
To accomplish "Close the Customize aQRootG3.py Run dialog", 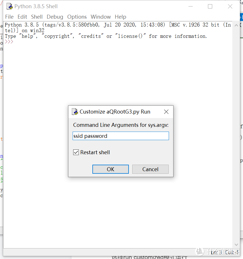I will [x=166, y=112].
